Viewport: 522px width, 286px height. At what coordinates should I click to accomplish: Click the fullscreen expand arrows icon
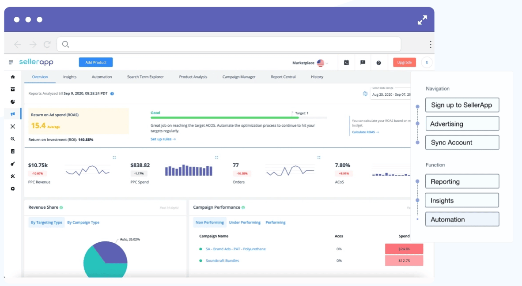(x=422, y=20)
